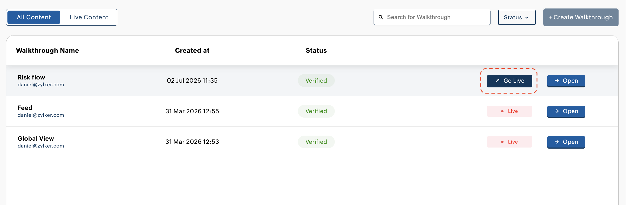Click the Walkthrough Name column header
The width and height of the screenshot is (626, 205).
pyautogui.click(x=47, y=51)
